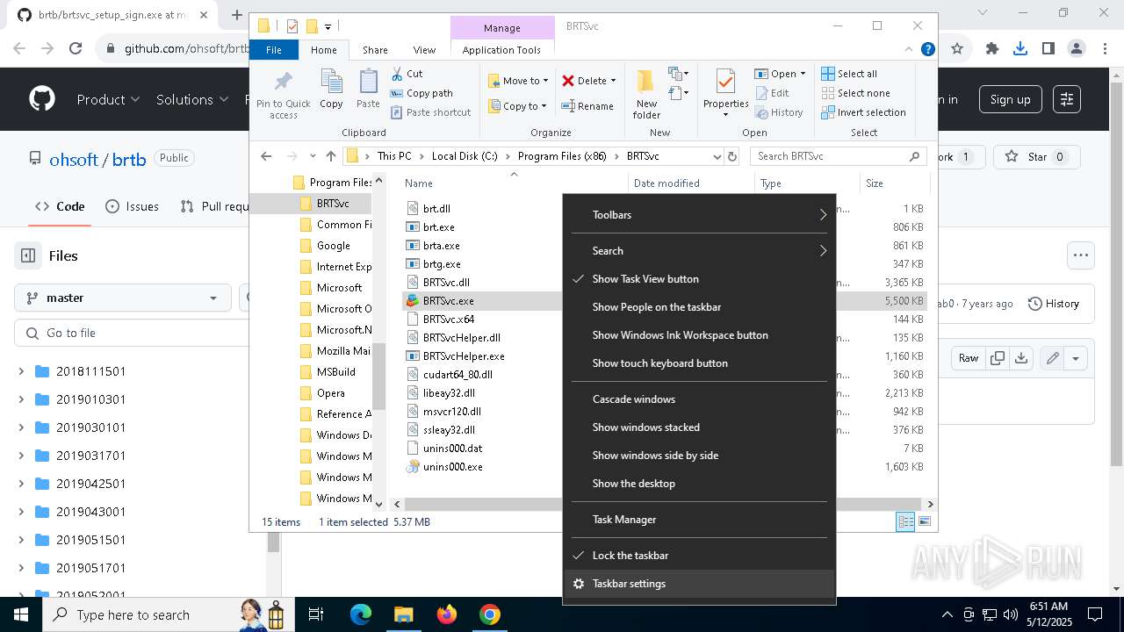Expand 2019010301 folder in GitHub tree
This screenshot has width=1124, height=632.
21,399
